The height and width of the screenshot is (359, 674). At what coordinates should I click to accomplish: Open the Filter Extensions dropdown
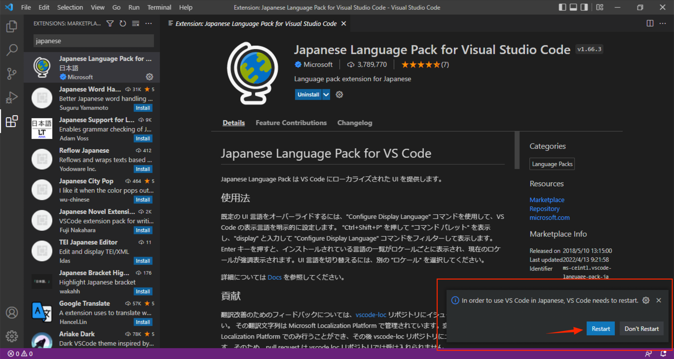(x=110, y=23)
